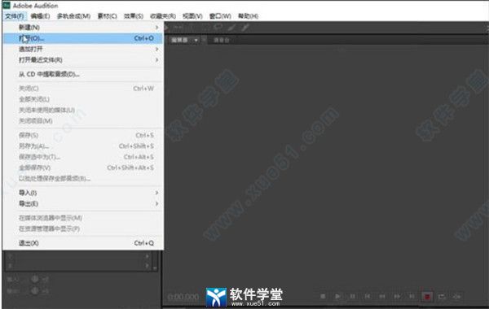Open the 编辑(E) menu
Screen dimensions: 489x309
click(41, 16)
